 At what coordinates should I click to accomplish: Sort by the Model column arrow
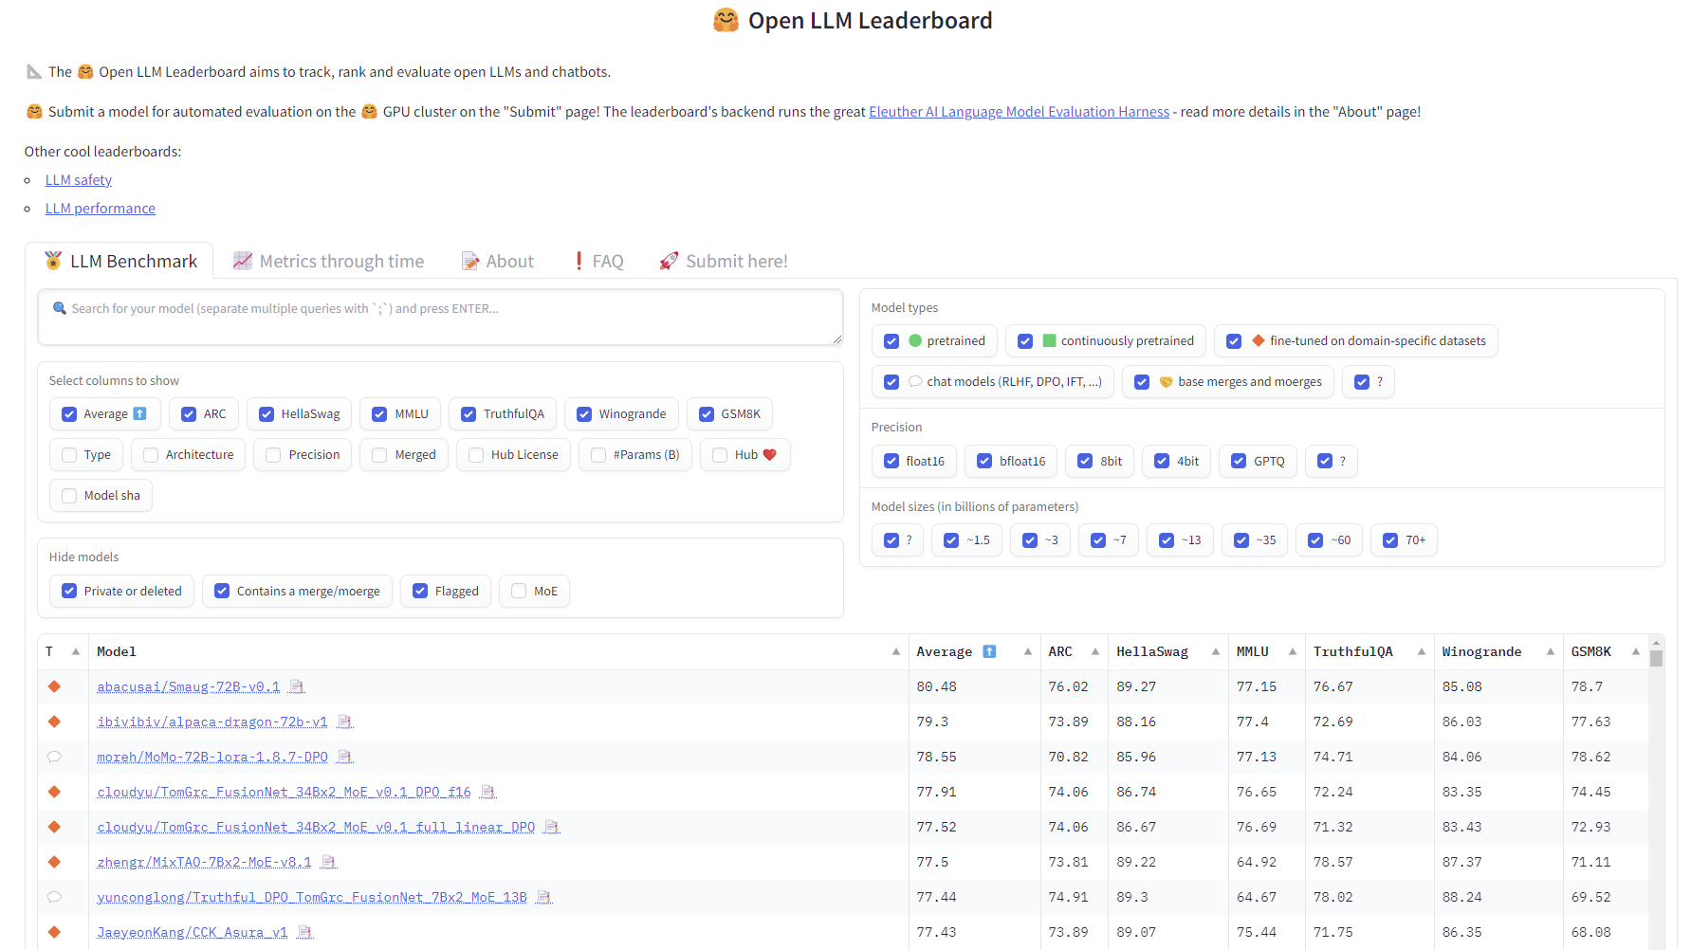tap(896, 651)
